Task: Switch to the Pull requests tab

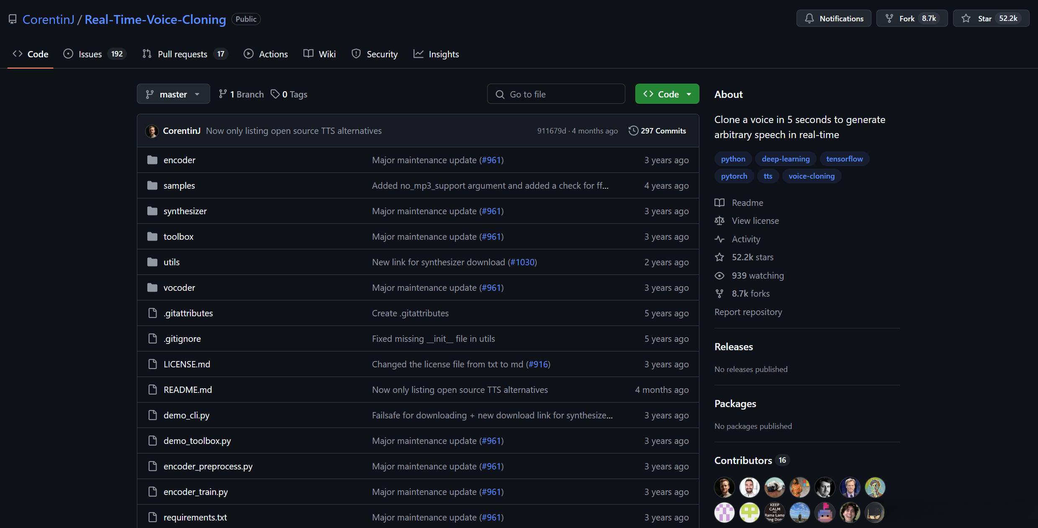Action: point(182,54)
